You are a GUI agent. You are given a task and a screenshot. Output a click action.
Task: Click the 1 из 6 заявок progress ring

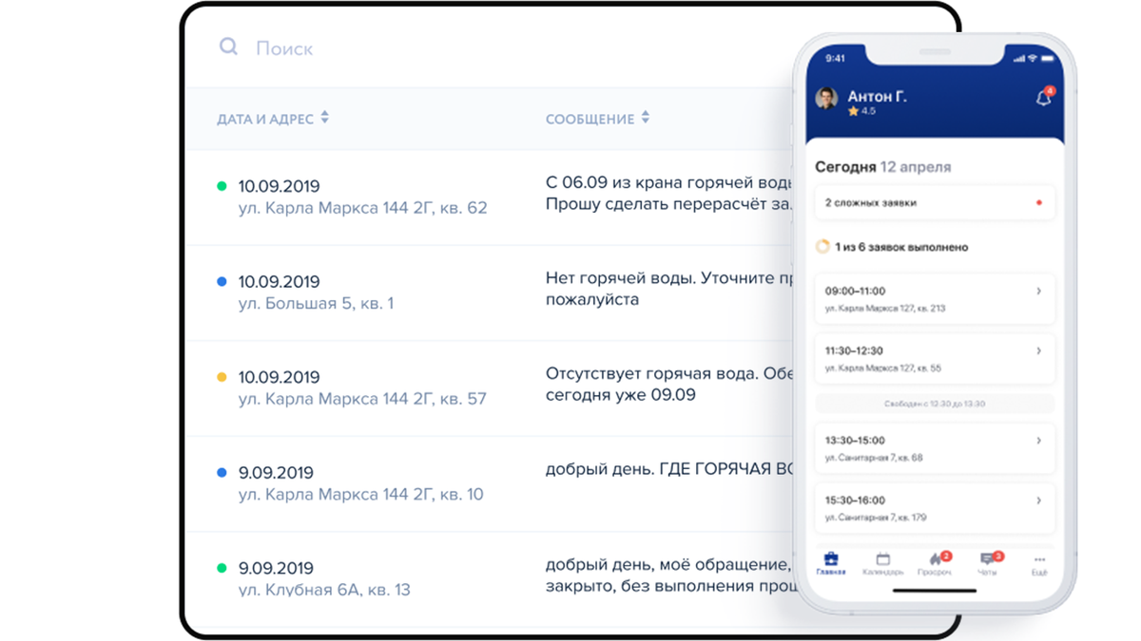[823, 246]
